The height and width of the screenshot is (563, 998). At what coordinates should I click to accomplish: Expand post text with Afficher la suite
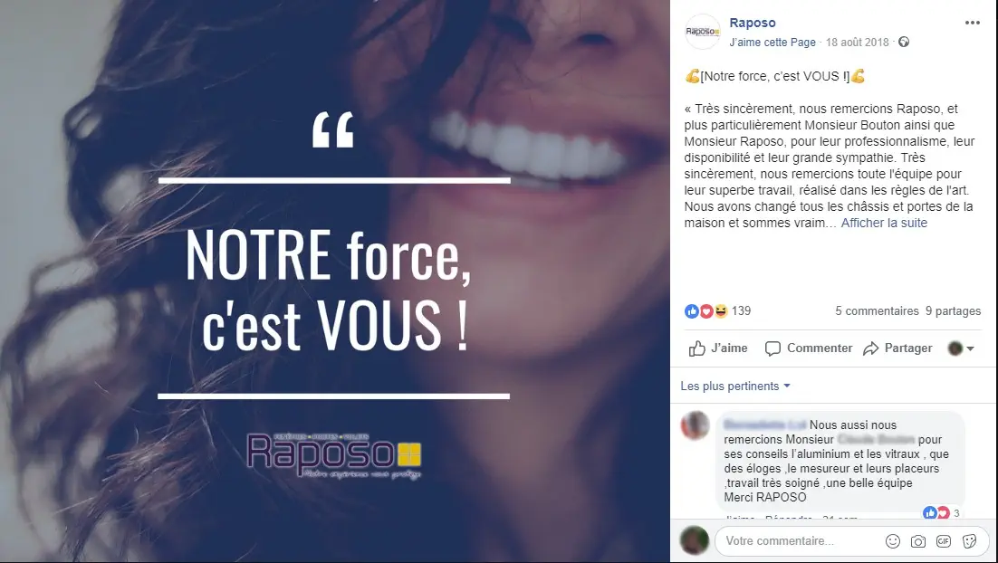[x=884, y=224]
